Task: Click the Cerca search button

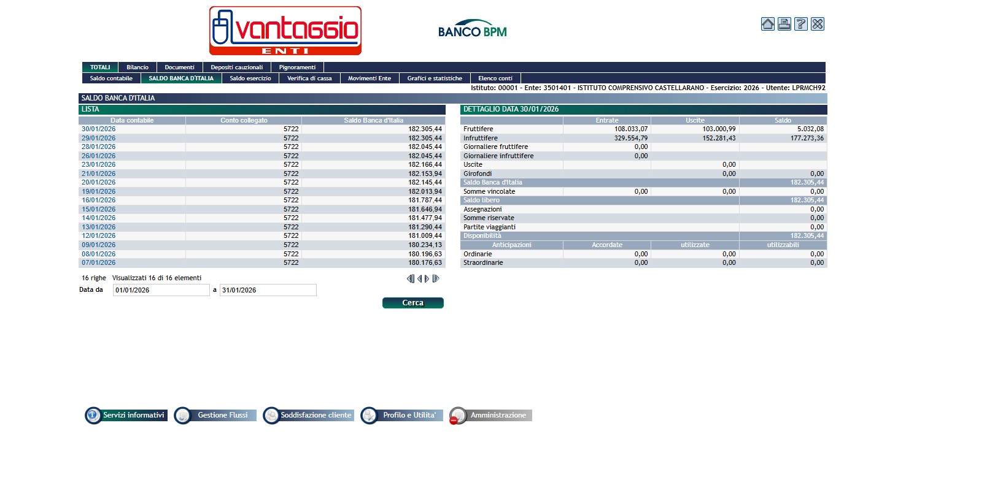Action: coord(413,303)
